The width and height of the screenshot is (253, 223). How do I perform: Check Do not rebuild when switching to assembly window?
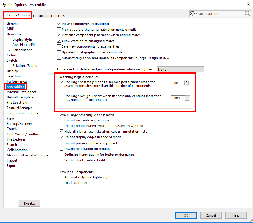tap(61, 126)
